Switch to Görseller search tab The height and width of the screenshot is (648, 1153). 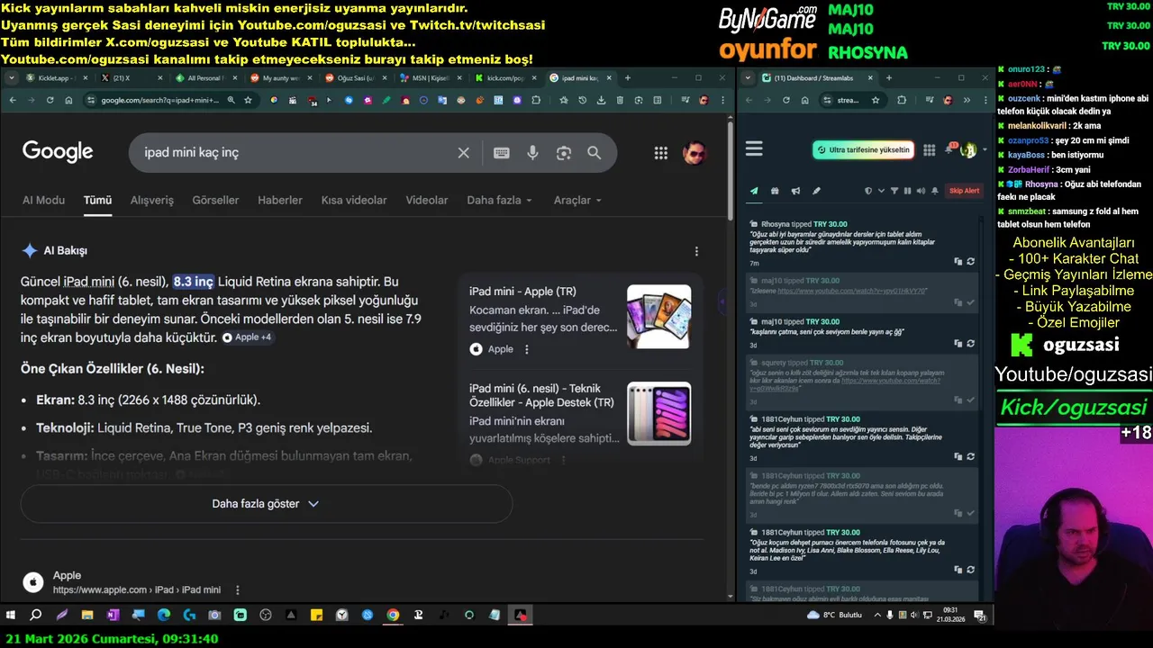coord(215,201)
